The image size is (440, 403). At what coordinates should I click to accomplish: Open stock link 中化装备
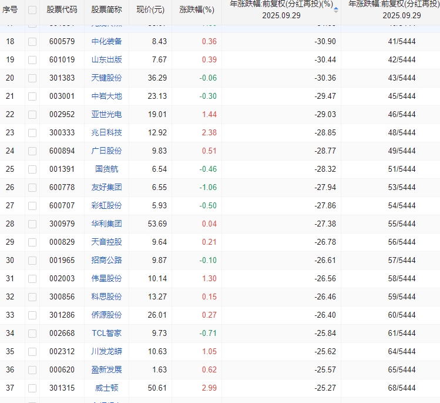(x=107, y=41)
